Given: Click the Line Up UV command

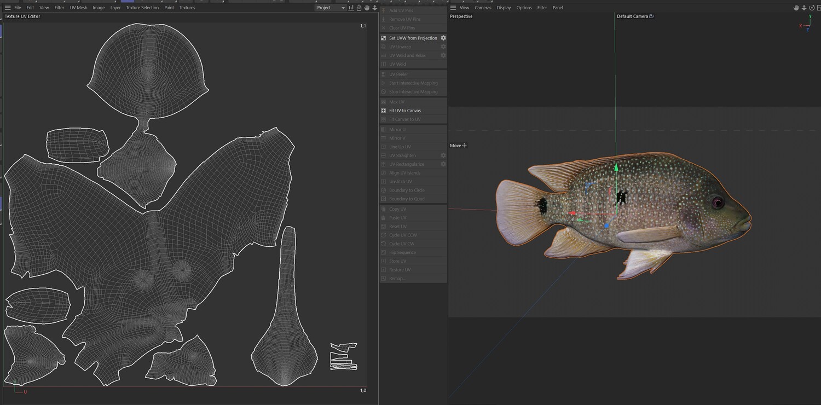Looking at the screenshot, I should (x=413, y=147).
